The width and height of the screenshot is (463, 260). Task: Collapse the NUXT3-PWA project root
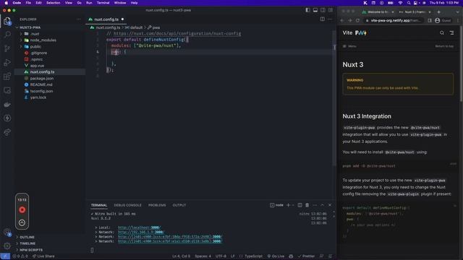tap(30, 27)
